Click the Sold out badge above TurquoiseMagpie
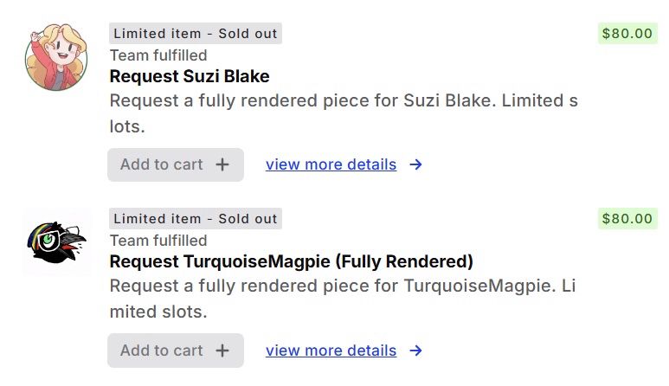This screenshot has width=669, height=386. click(196, 219)
